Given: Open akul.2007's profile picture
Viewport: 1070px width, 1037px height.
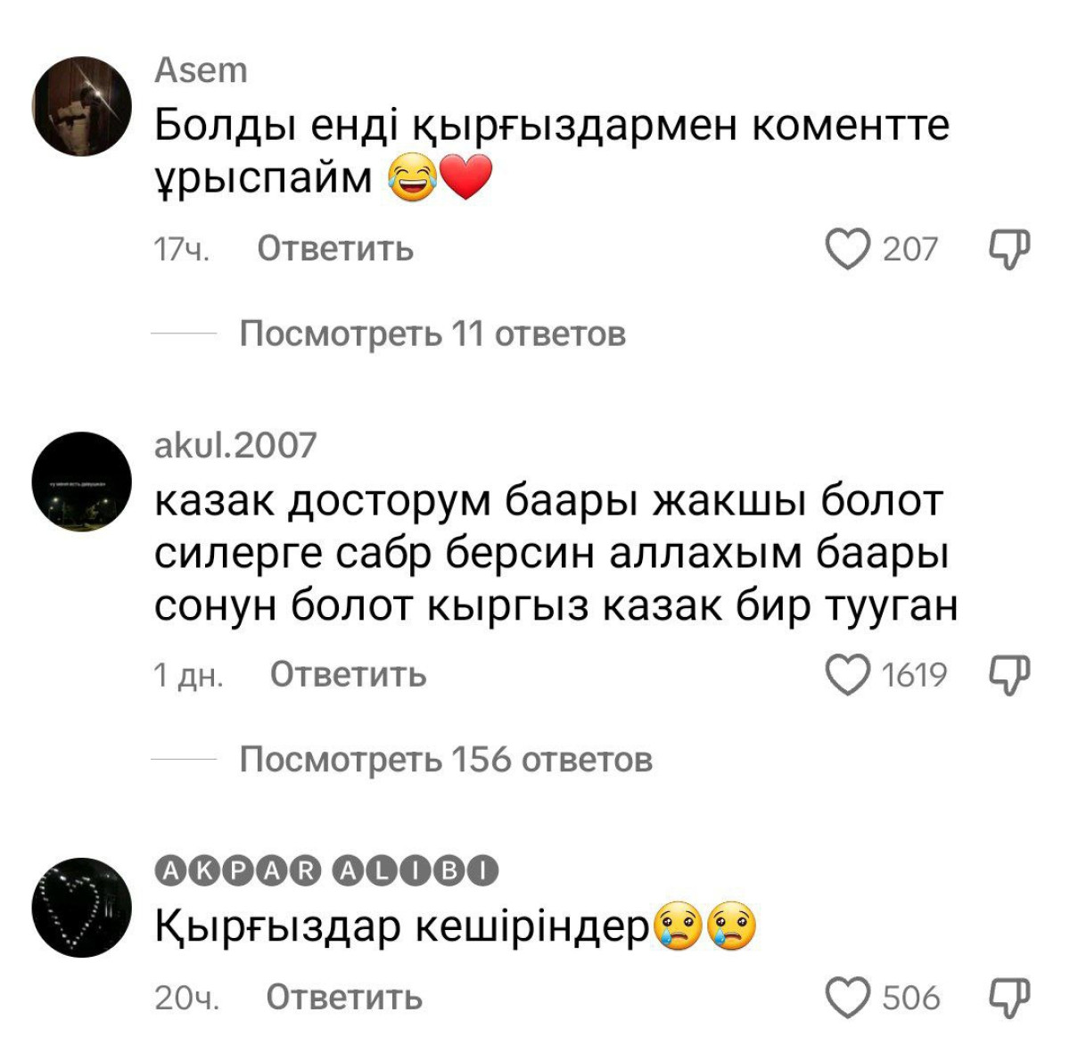Looking at the screenshot, I should pyautogui.click(x=82, y=481).
